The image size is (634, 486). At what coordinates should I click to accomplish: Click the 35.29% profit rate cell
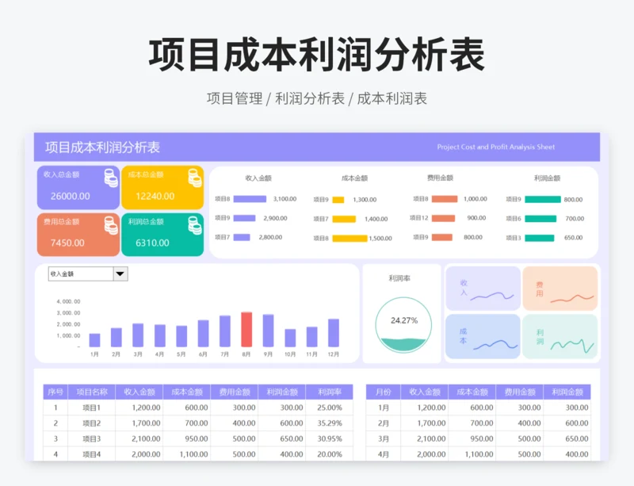330,423
